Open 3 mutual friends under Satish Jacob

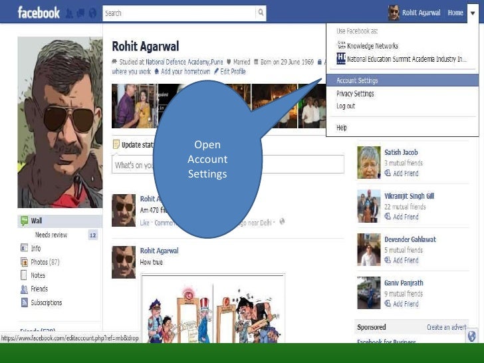[x=404, y=163]
